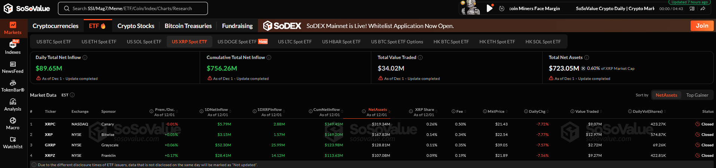
Task: Click the orange Join button
Action: [702, 26]
